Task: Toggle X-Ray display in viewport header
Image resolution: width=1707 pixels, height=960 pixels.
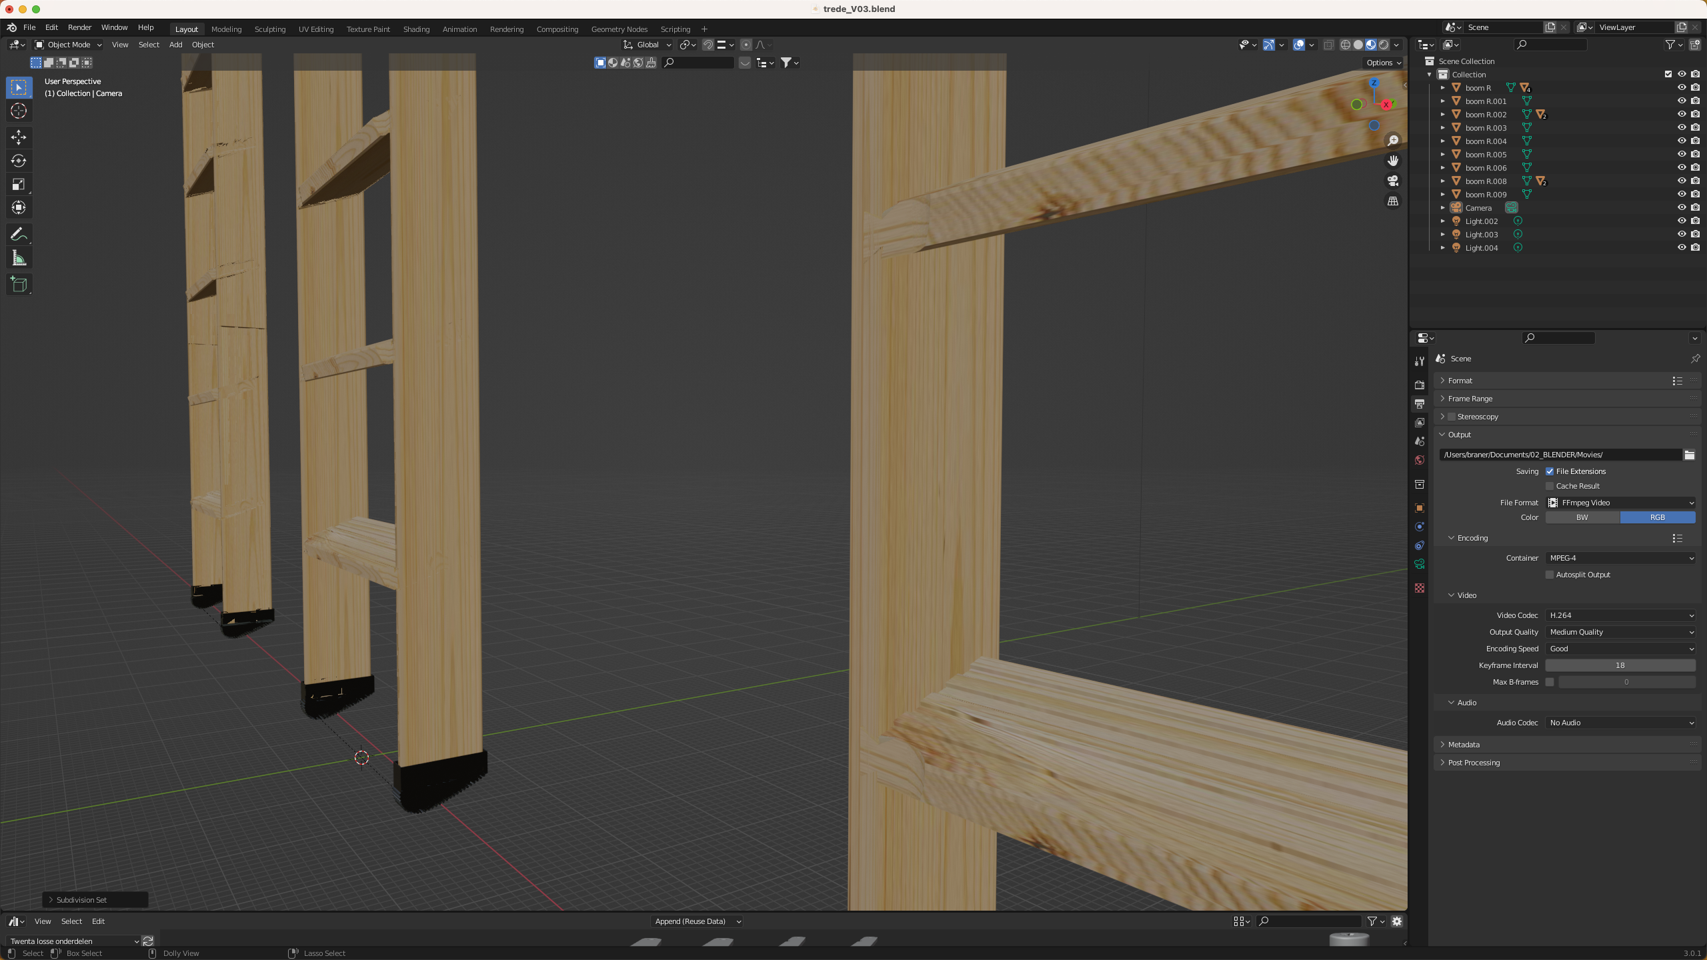Action: coord(1328,45)
